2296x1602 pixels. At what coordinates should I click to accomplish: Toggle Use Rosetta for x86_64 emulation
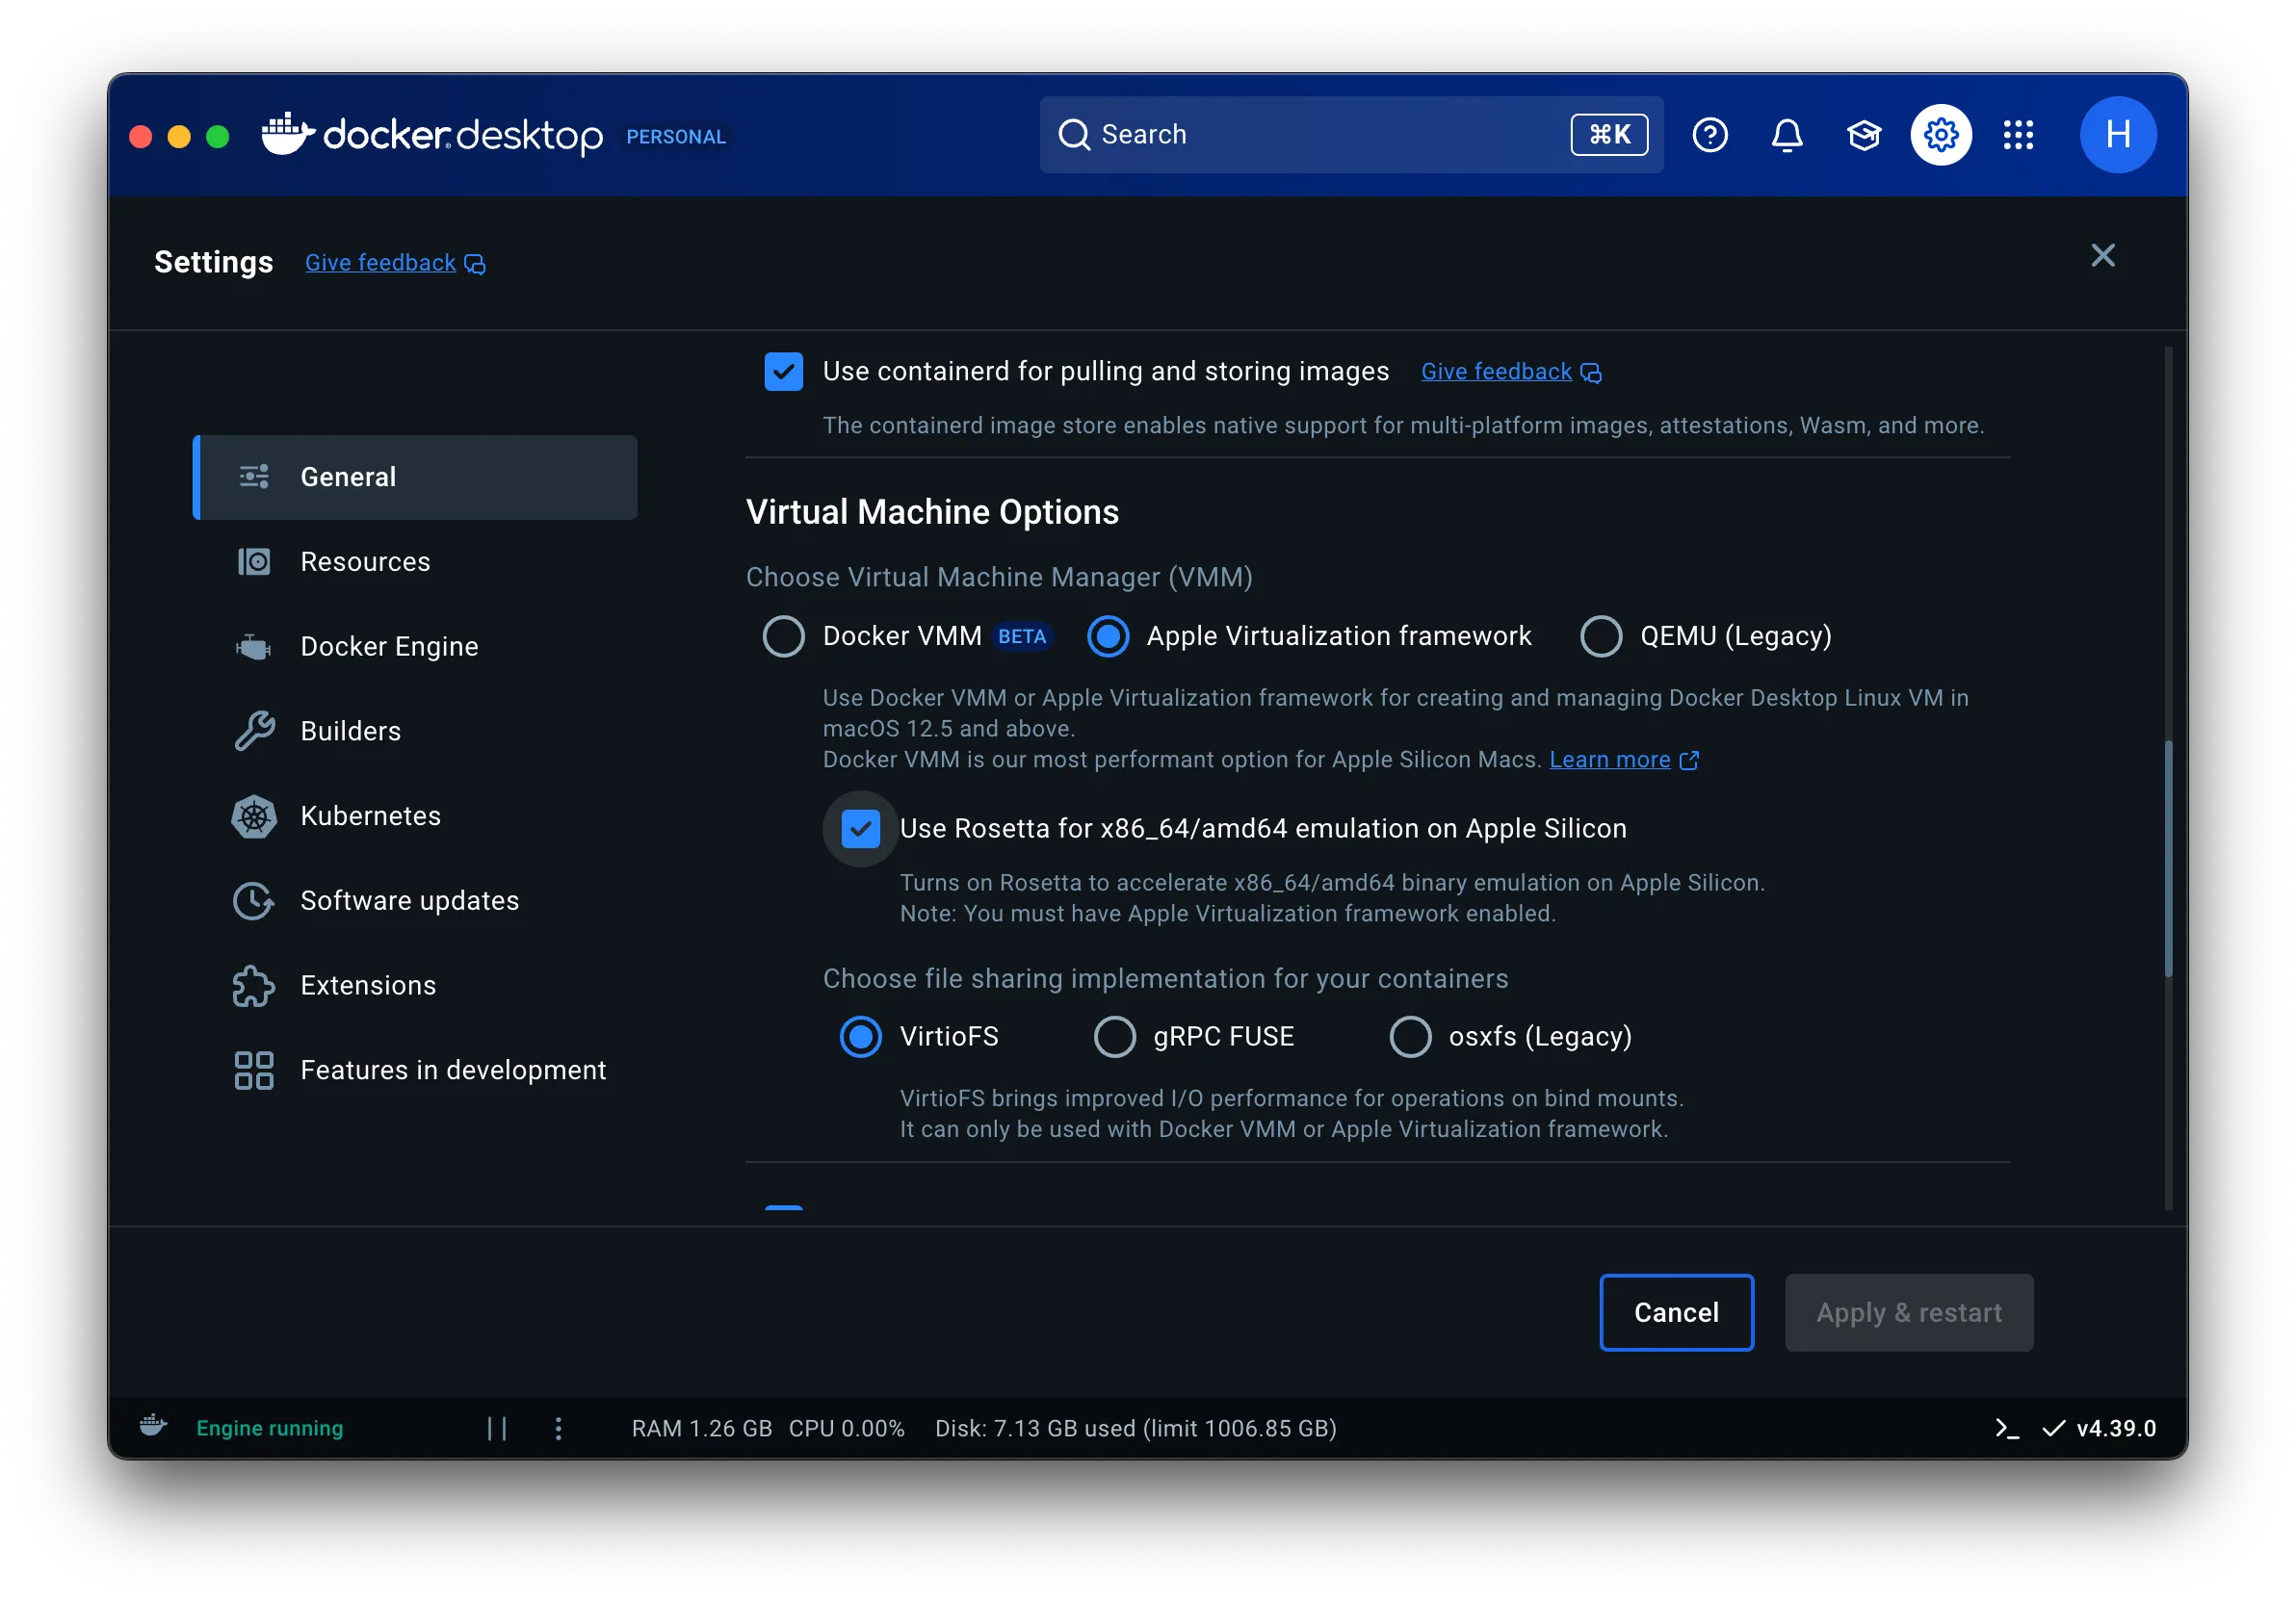(860, 829)
